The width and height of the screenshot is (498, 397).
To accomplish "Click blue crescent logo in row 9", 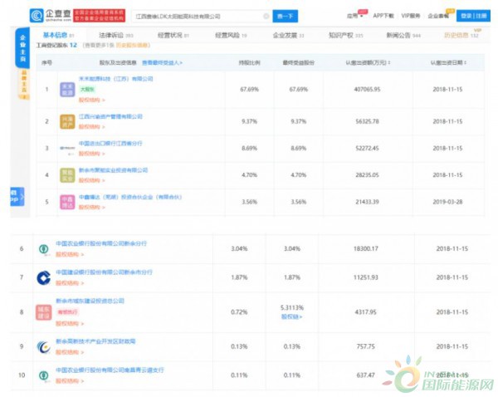I will pyautogui.click(x=43, y=347).
